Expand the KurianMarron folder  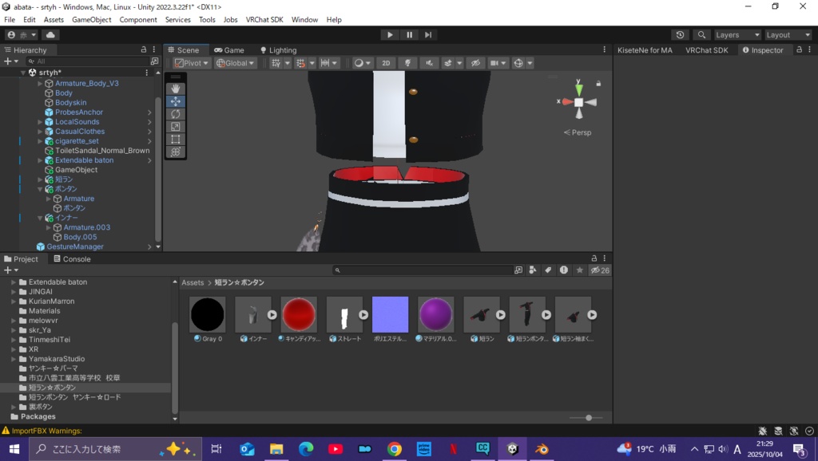pos(14,301)
